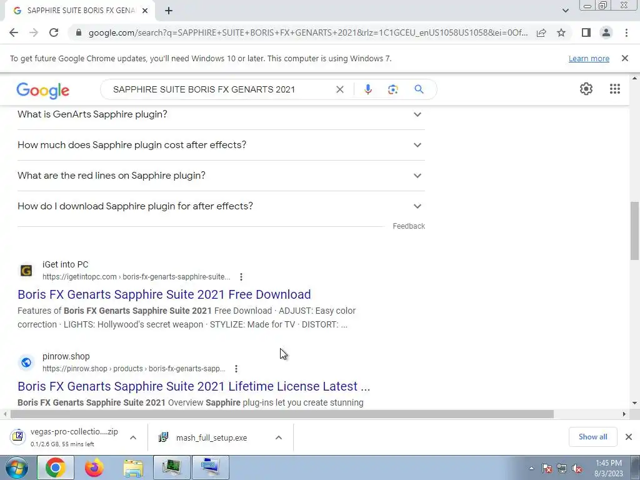Open Google quick settings gear
The width and height of the screenshot is (640, 480).
586,89
